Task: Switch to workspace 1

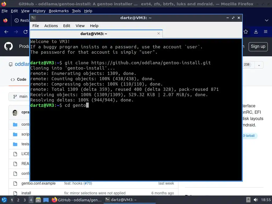Action: (12, 200)
